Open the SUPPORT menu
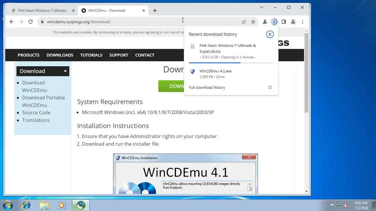Screen dimensions: 376x211 119,55
